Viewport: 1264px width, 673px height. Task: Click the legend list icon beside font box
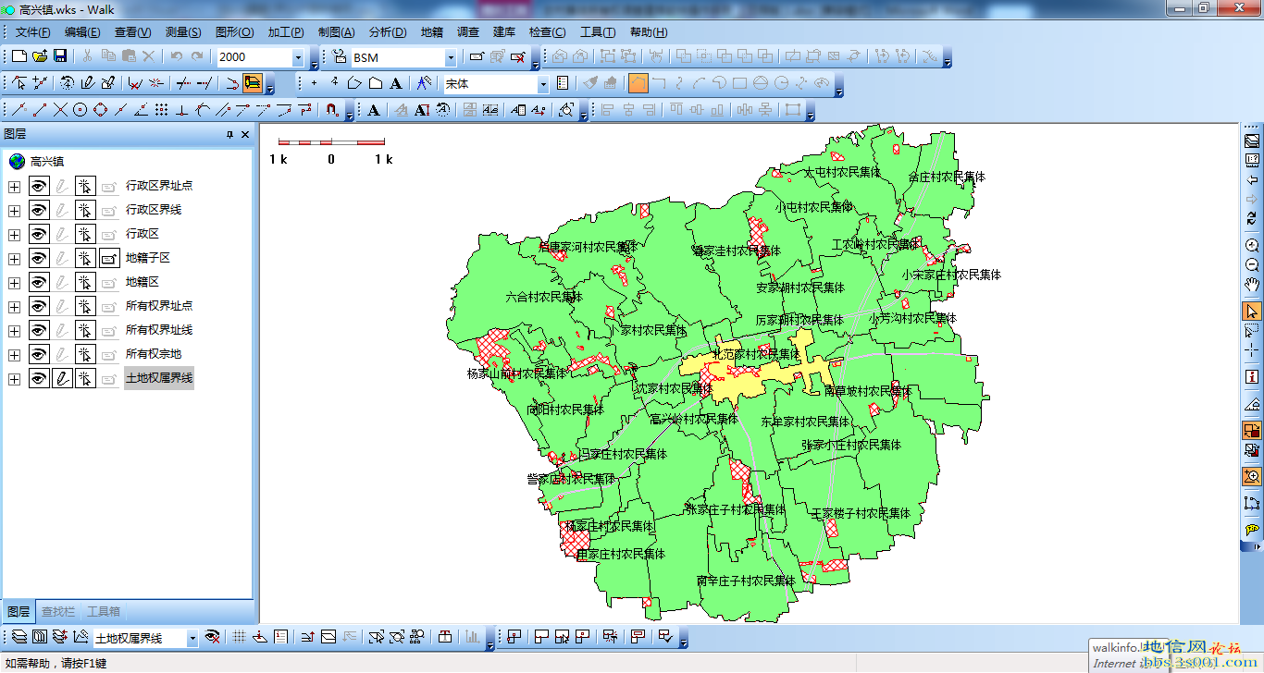563,83
